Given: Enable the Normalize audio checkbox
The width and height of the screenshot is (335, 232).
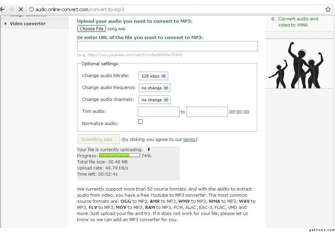Looking at the screenshot, I should (x=140, y=122).
